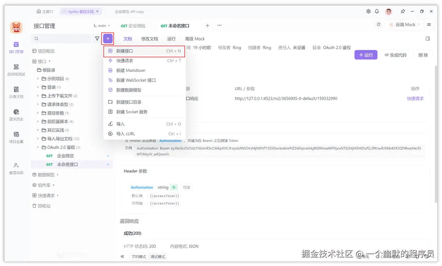Open 项目概览 in the tree
Screen dimensions: 442x266
tap(44, 51)
